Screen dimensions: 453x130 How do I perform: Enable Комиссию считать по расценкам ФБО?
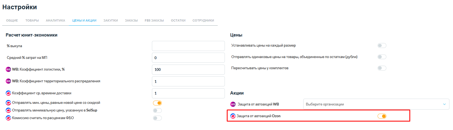tap(157, 118)
